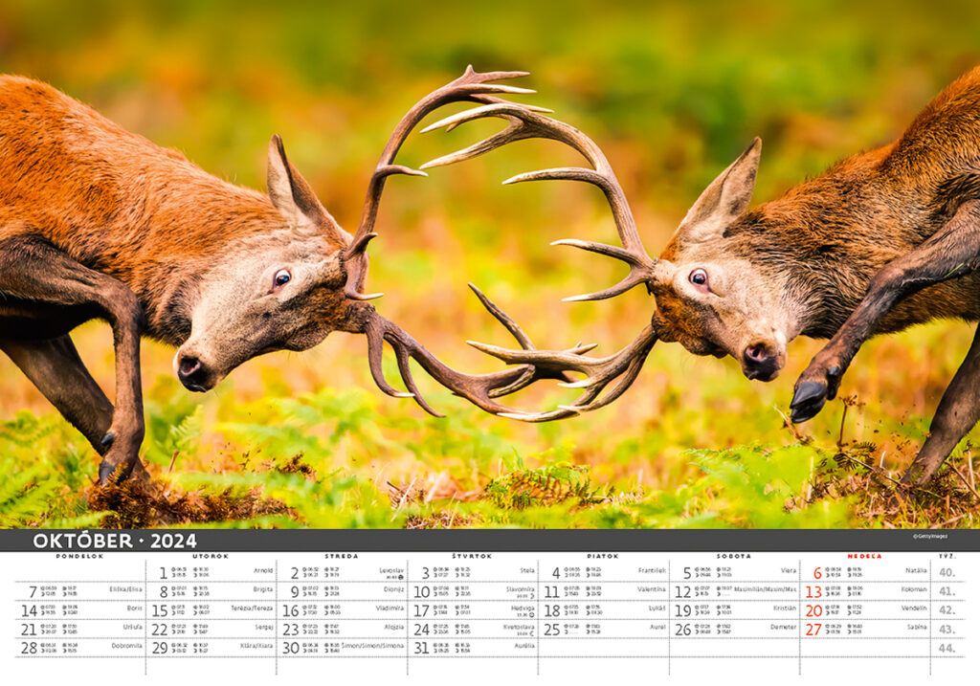Select Friday date 25 in calendar
Viewport: 980px width, 686px height.
(x=552, y=629)
